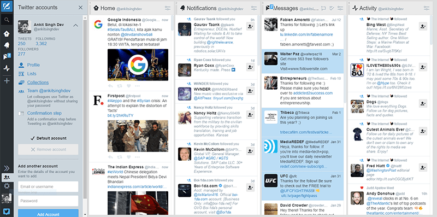Like the Firstpost tweet
The height and width of the screenshot is (217, 437).
128,157
